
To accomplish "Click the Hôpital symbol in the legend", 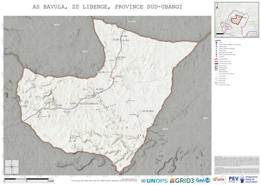I will [x=216, y=43].
